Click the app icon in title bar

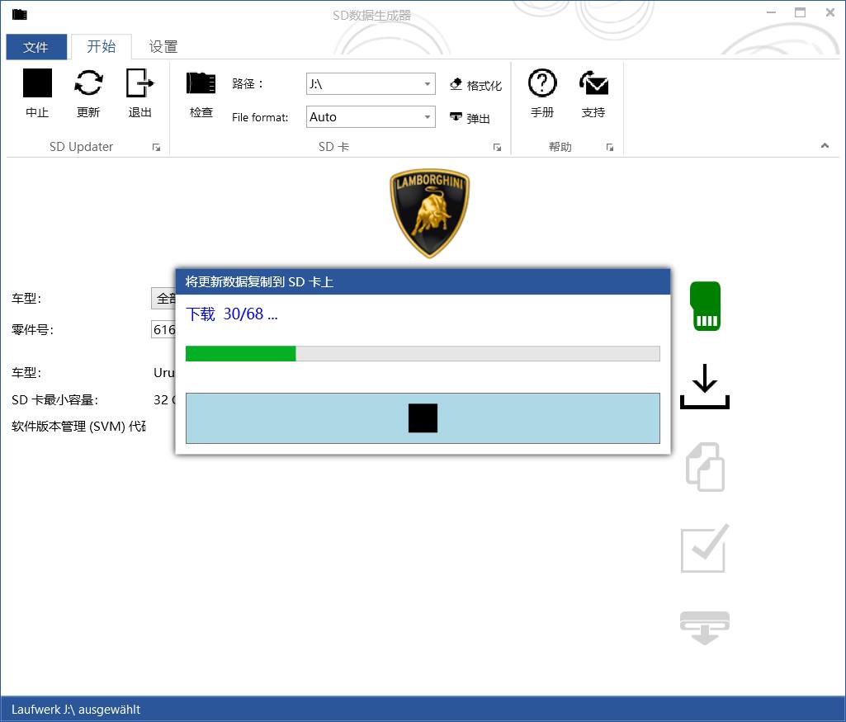coord(20,15)
